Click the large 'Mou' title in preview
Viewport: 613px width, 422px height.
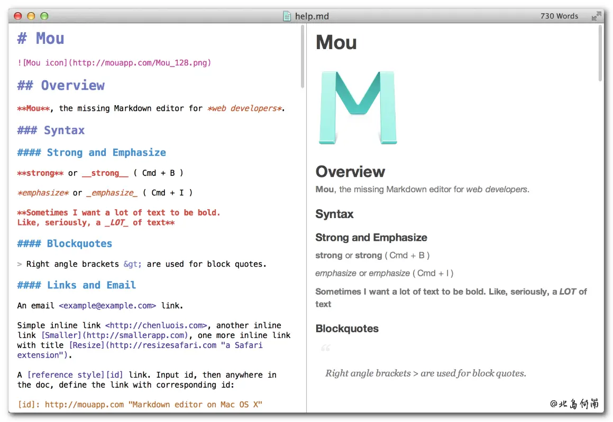tap(336, 42)
